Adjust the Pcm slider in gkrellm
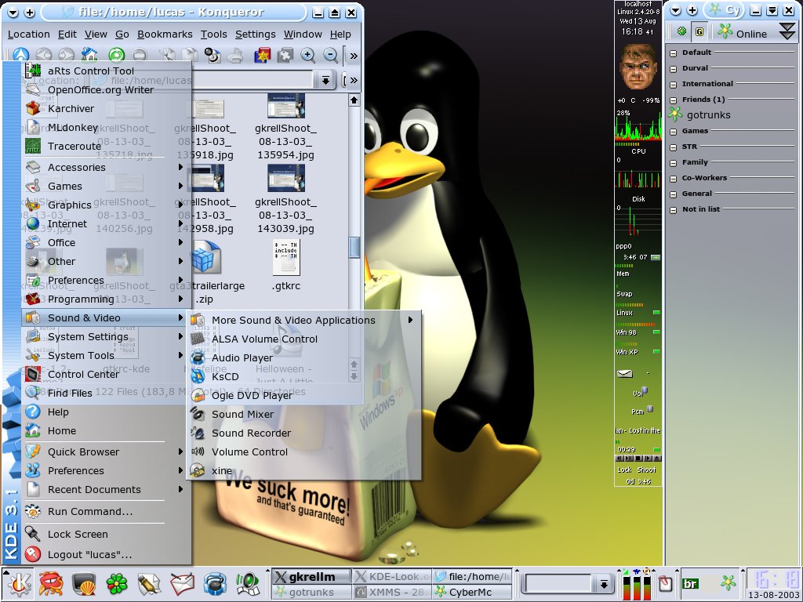The width and height of the screenshot is (803, 602). [650, 409]
